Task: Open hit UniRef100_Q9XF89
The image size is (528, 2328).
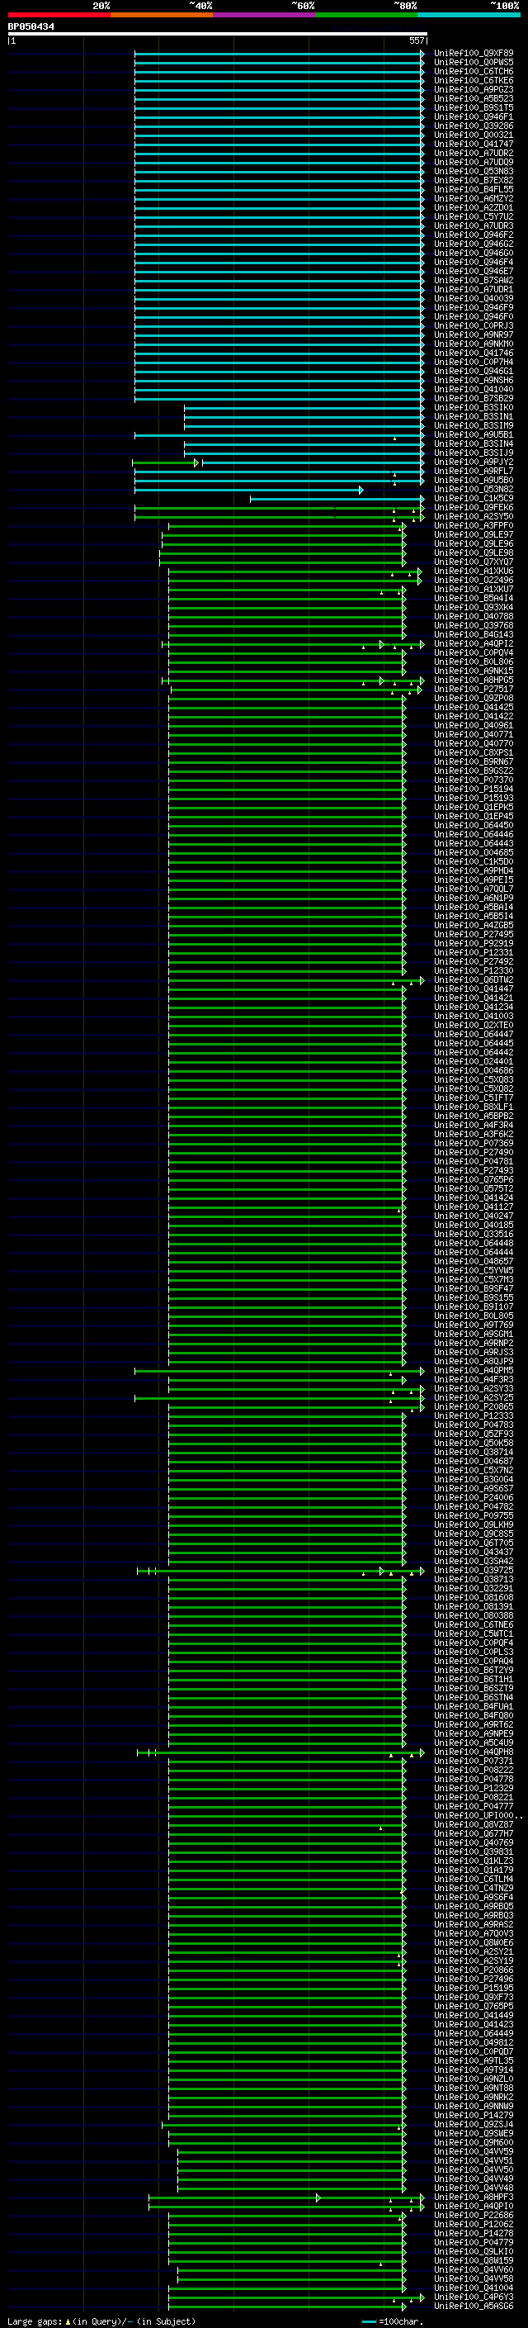Action: (474, 54)
